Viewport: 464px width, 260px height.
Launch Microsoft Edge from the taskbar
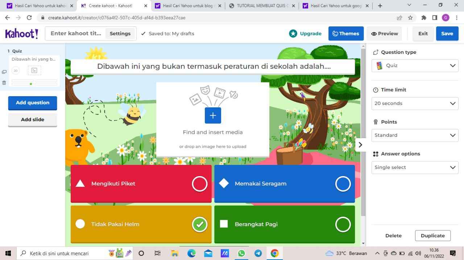[x=191, y=253]
